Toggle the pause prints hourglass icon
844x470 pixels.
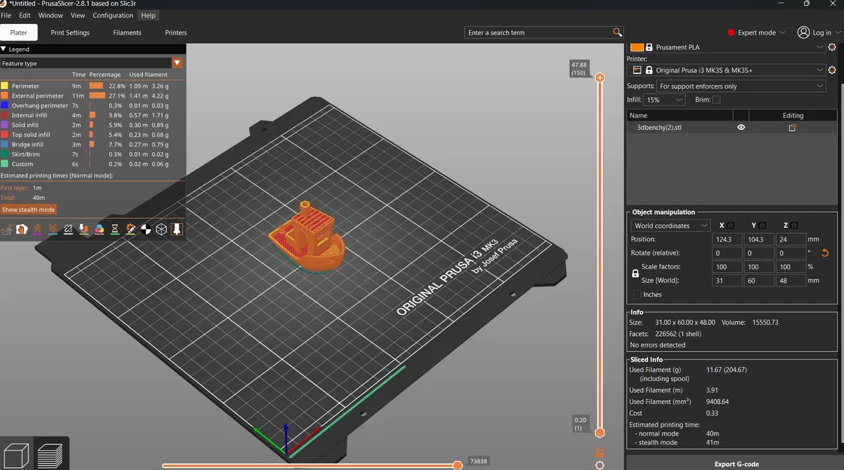tap(115, 229)
